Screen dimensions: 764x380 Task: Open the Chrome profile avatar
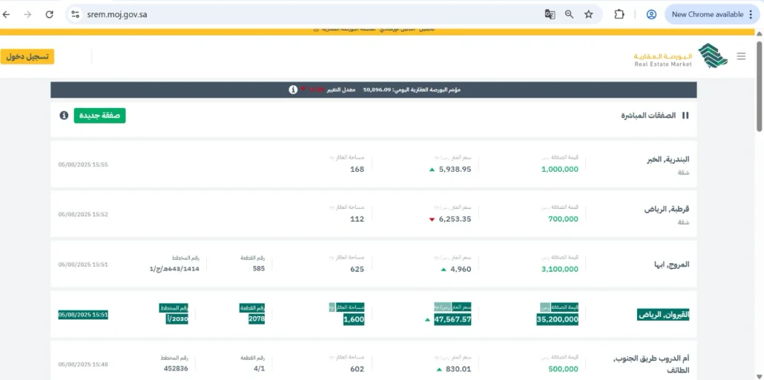tap(651, 14)
